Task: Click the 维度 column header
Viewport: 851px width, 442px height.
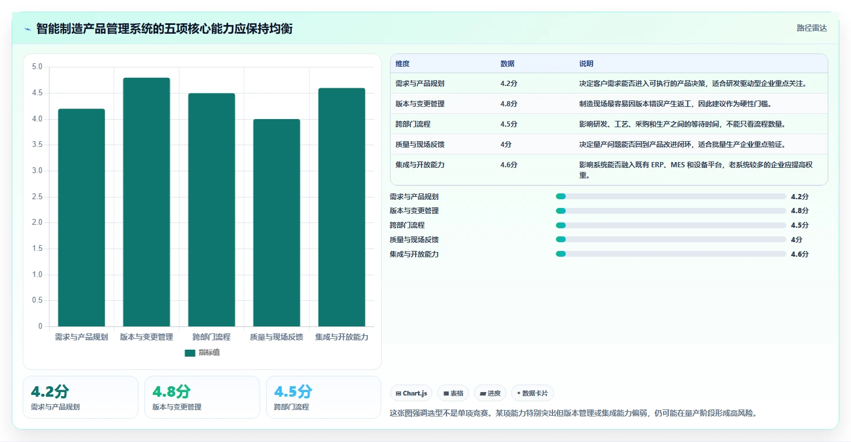Action: point(402,64)
